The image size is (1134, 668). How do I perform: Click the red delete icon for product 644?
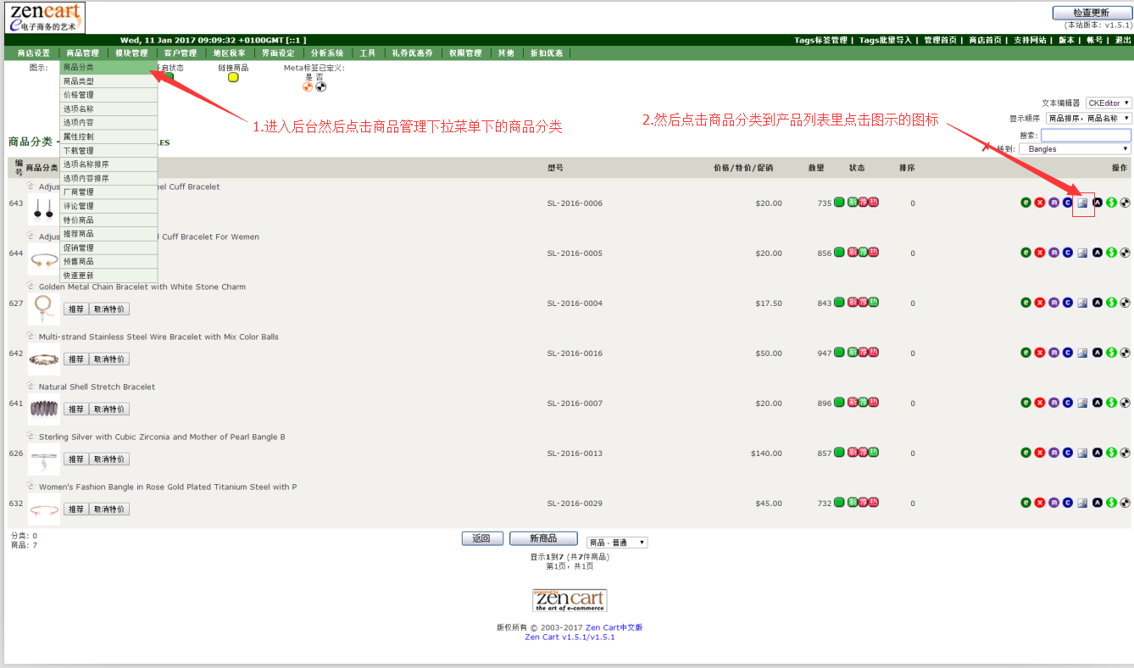pyautogui.click(x=1040, y=253)
